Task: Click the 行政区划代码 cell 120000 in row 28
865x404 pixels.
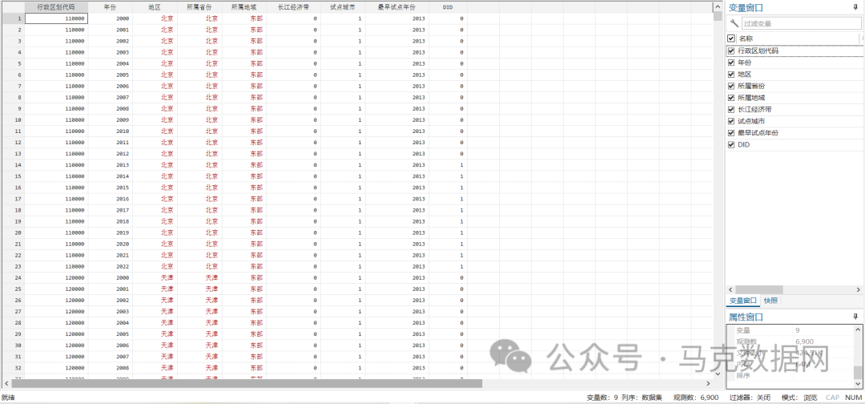Action: click(56, 322)
